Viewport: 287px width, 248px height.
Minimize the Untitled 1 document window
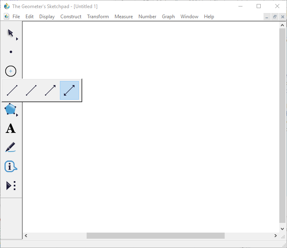[267, 17]
